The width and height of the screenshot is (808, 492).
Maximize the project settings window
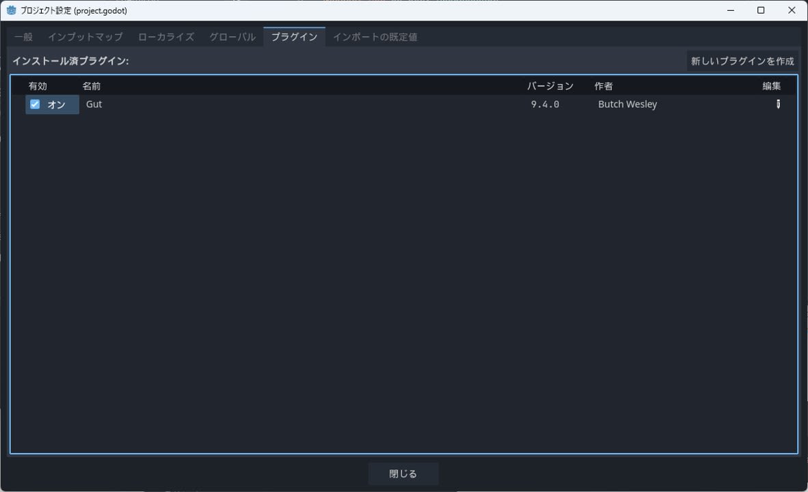[761, 10]
